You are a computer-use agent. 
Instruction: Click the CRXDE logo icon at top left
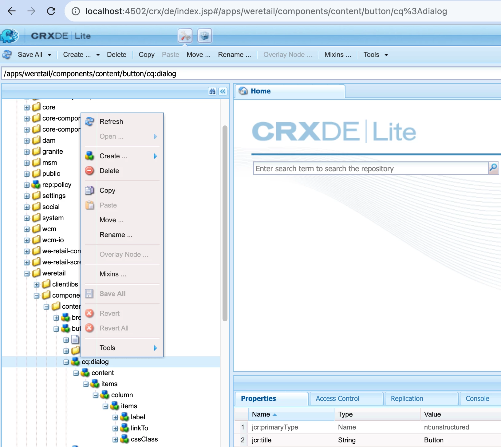[10, 36]
